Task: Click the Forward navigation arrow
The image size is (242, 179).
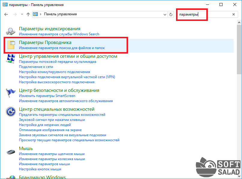Action: pyautogui.click(x=15, y=14)
